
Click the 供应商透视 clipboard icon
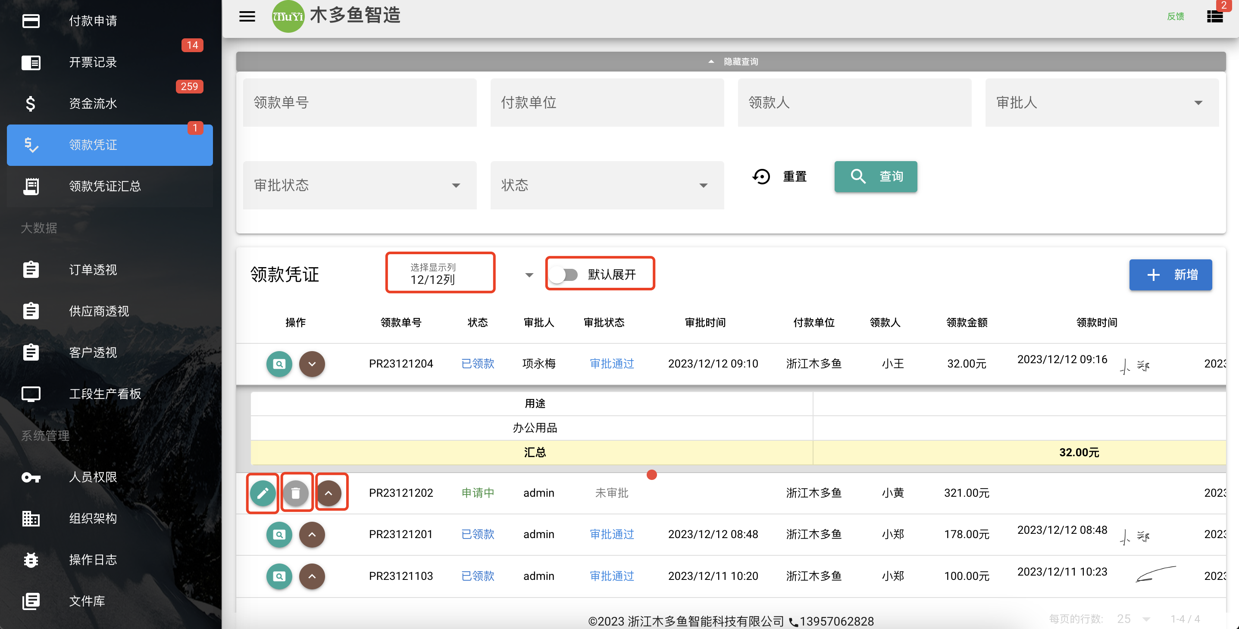31,311
